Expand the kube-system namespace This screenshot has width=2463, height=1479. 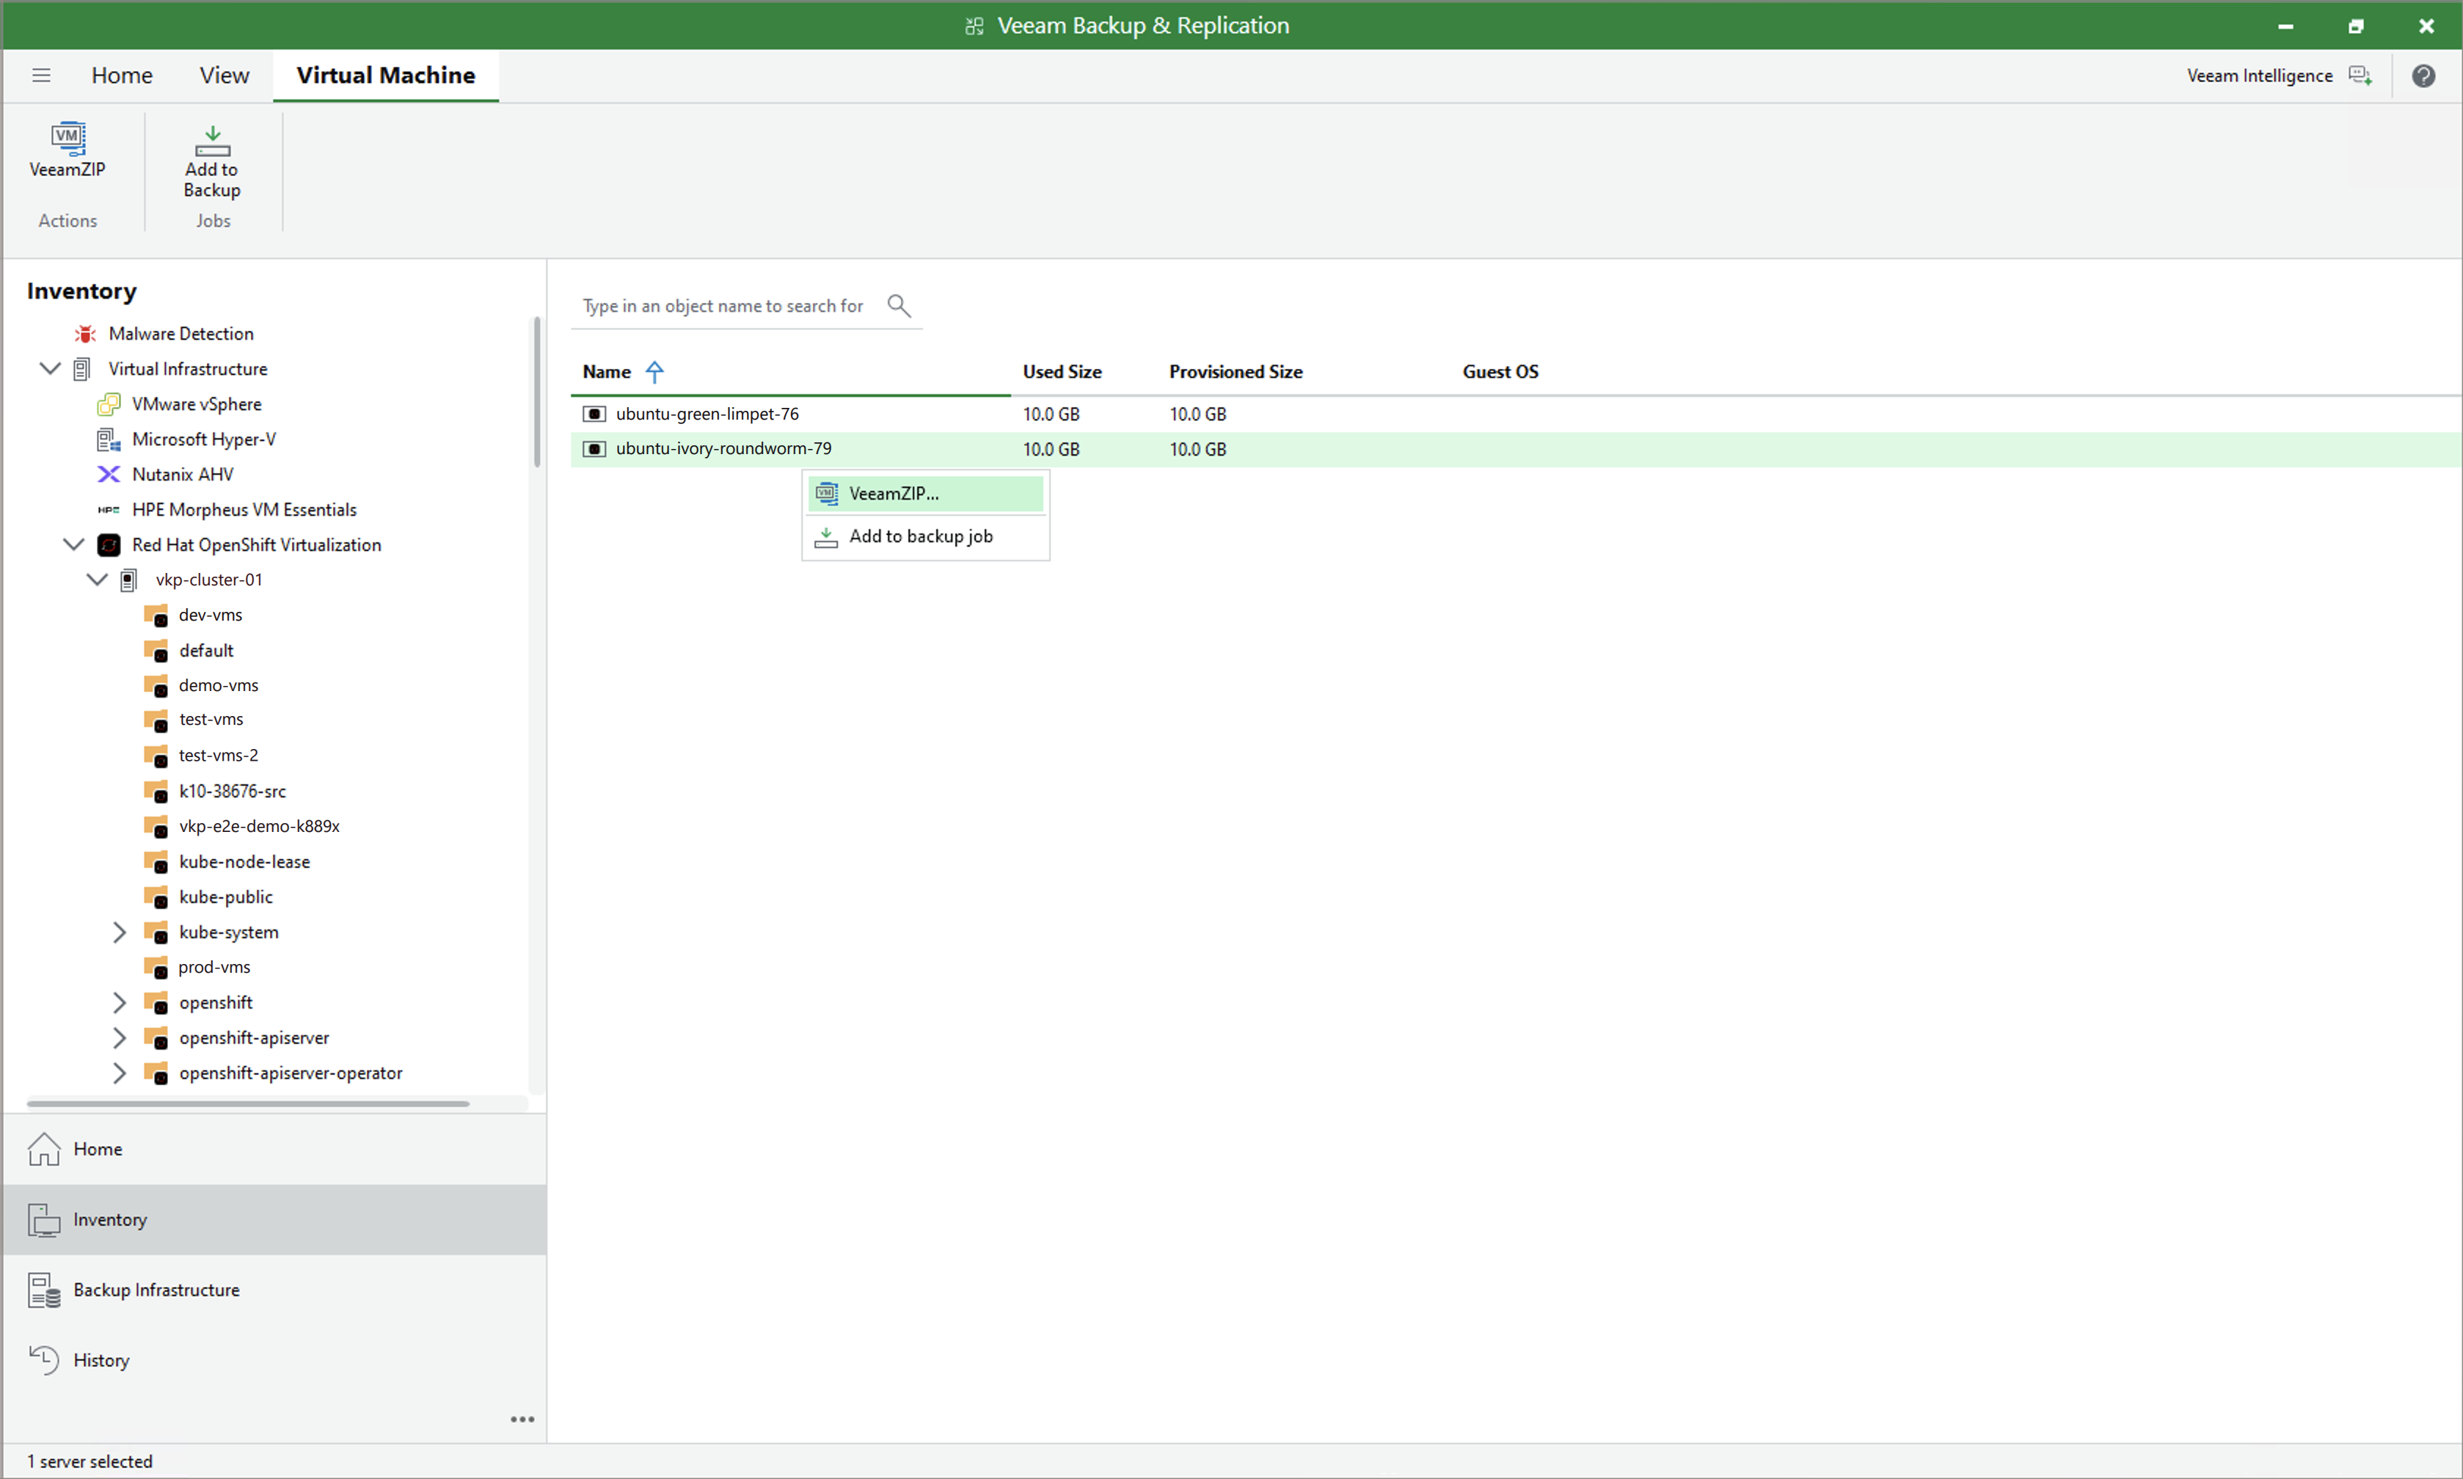[120, 932]
